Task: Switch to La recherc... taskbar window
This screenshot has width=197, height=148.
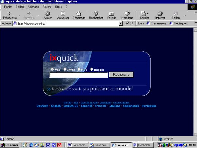Action: click(77, 145)
